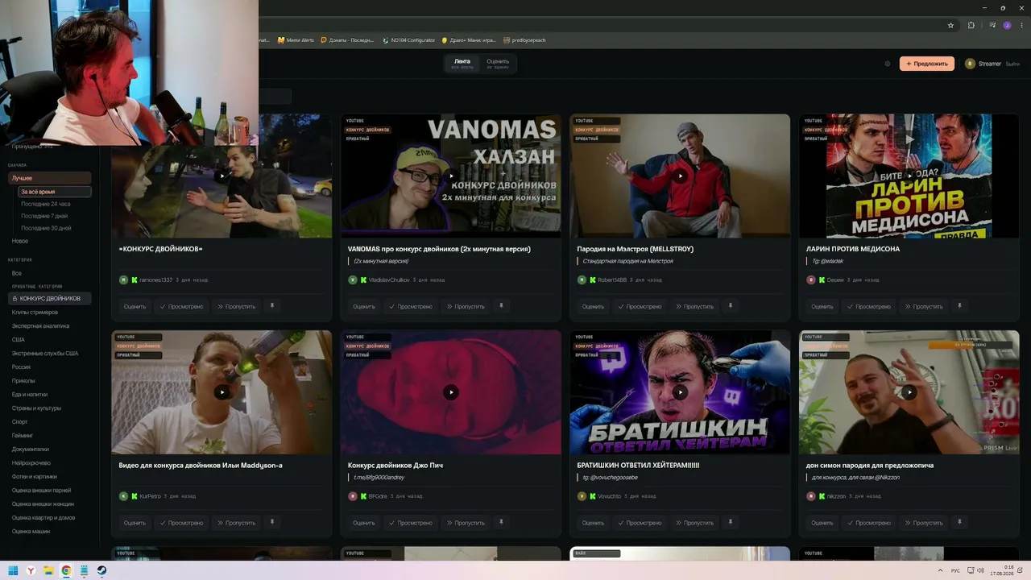Click the Предложить button
Image resolution: width=1031 pixels, height=580 pixels.
tap(926, 64)
